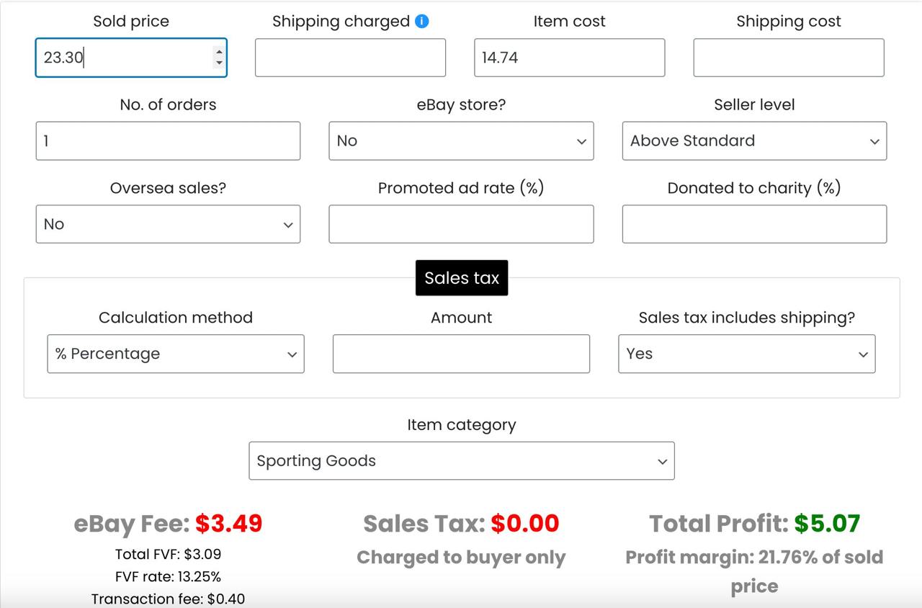922x608 pixels.
Task: Click the Sales Tax $0.00 value
Action: (525, 524)
